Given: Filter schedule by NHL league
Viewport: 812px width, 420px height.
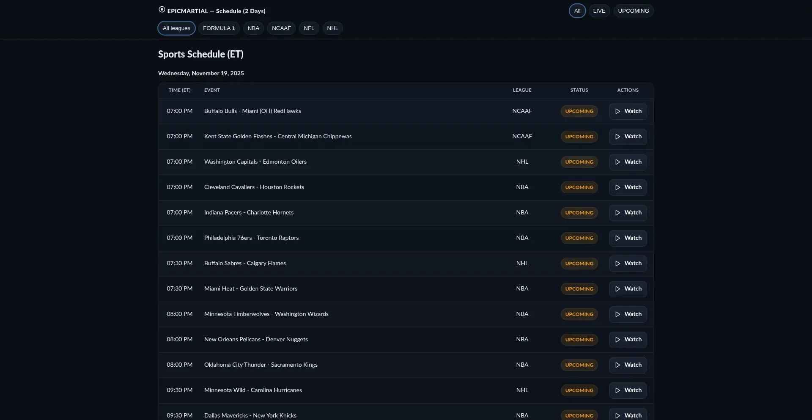Looking at the screenshot, I should pos(332,28).
